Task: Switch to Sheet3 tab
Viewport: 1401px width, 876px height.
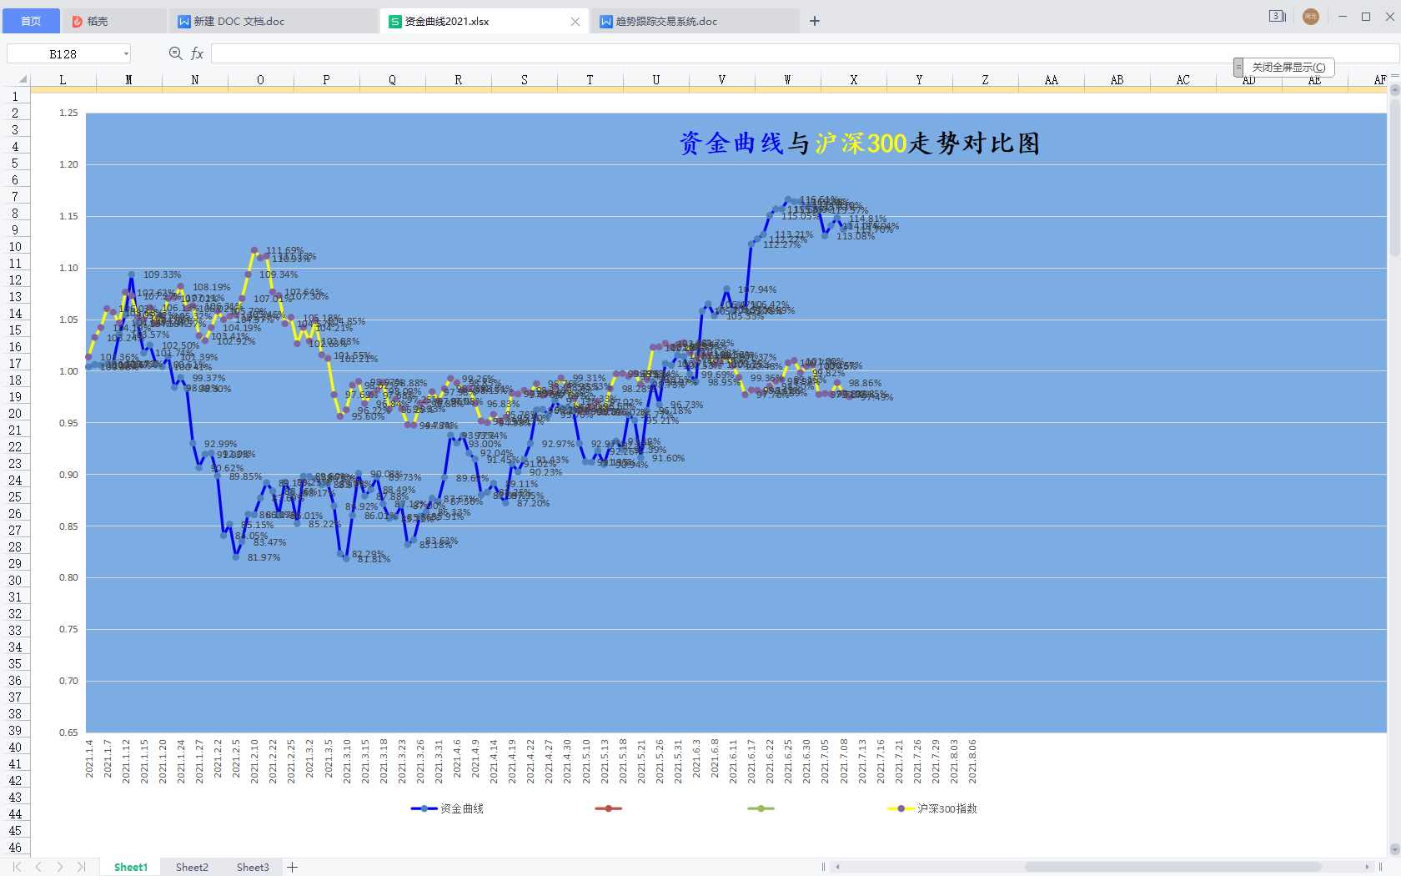Action: tap(253, 867)
